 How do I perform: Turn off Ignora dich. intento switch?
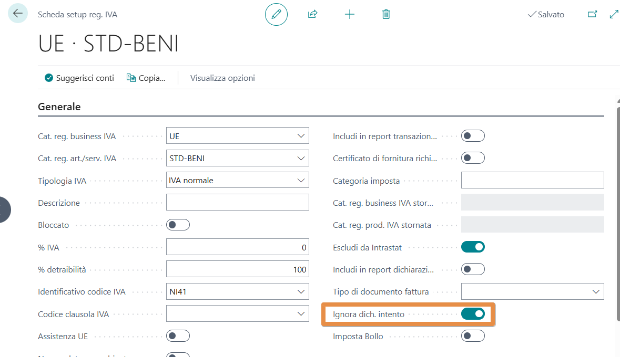coord(473,314)
